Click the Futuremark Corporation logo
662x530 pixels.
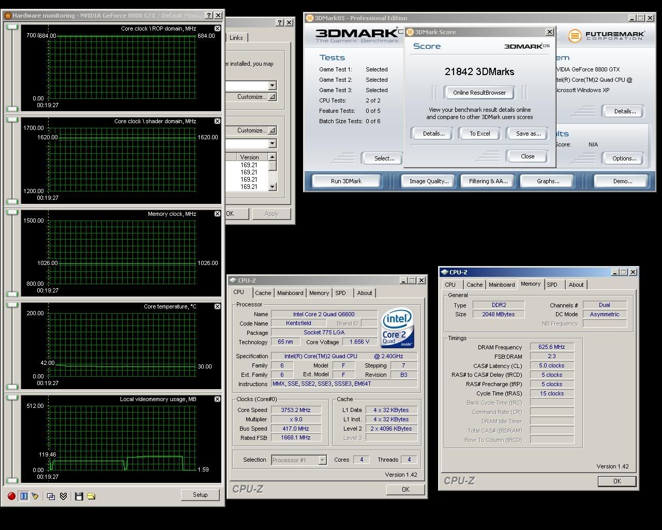(x=607, y=36)
